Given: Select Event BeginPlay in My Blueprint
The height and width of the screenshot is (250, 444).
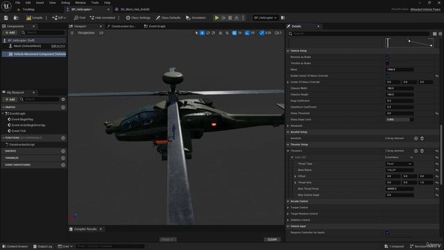Looking at the screenshot, I should click(x=22, y=119).
